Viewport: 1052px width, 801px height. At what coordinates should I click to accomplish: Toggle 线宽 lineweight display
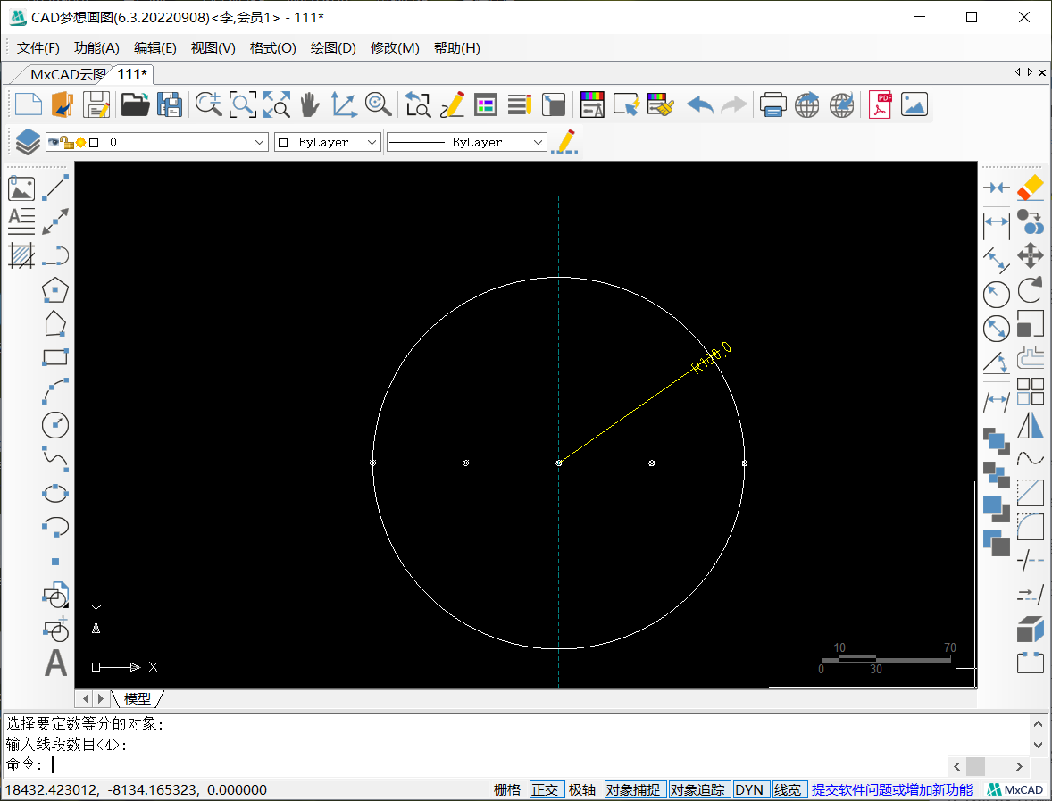click(x=788, y=789)
